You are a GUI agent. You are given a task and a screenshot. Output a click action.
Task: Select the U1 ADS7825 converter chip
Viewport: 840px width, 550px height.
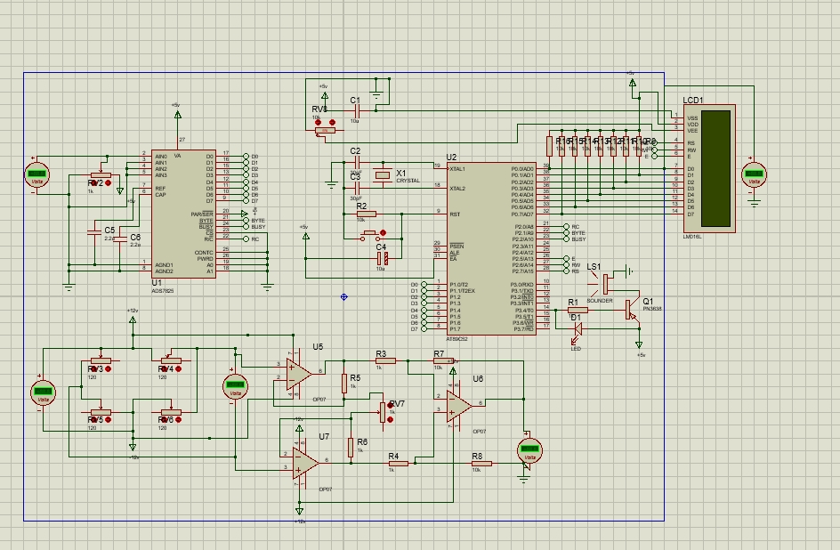[183, 214]
